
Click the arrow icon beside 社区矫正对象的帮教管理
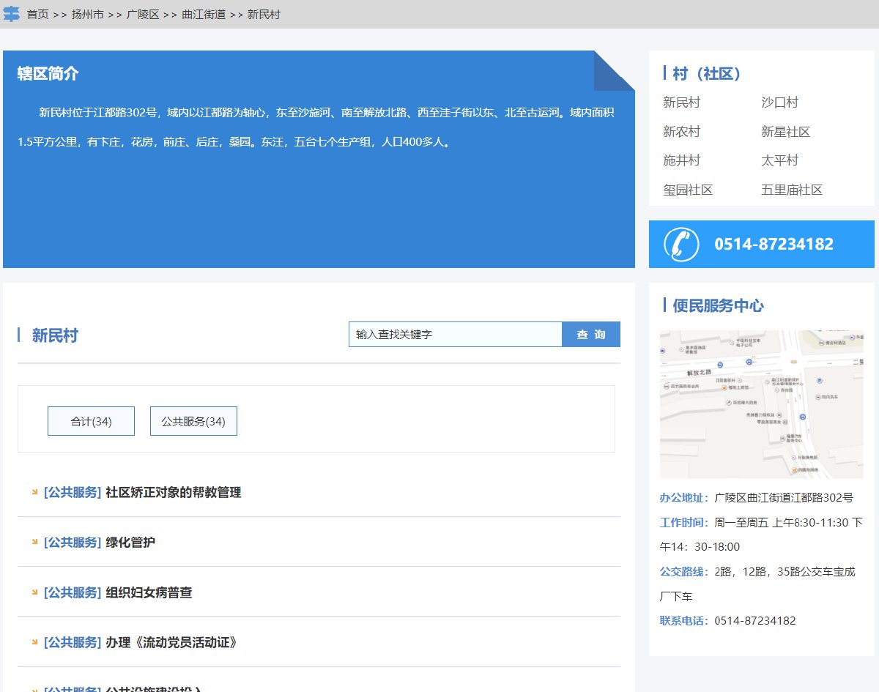[34, 492]
